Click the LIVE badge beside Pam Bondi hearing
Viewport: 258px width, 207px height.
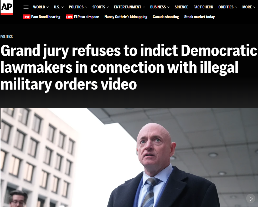(x=27, y=17)
